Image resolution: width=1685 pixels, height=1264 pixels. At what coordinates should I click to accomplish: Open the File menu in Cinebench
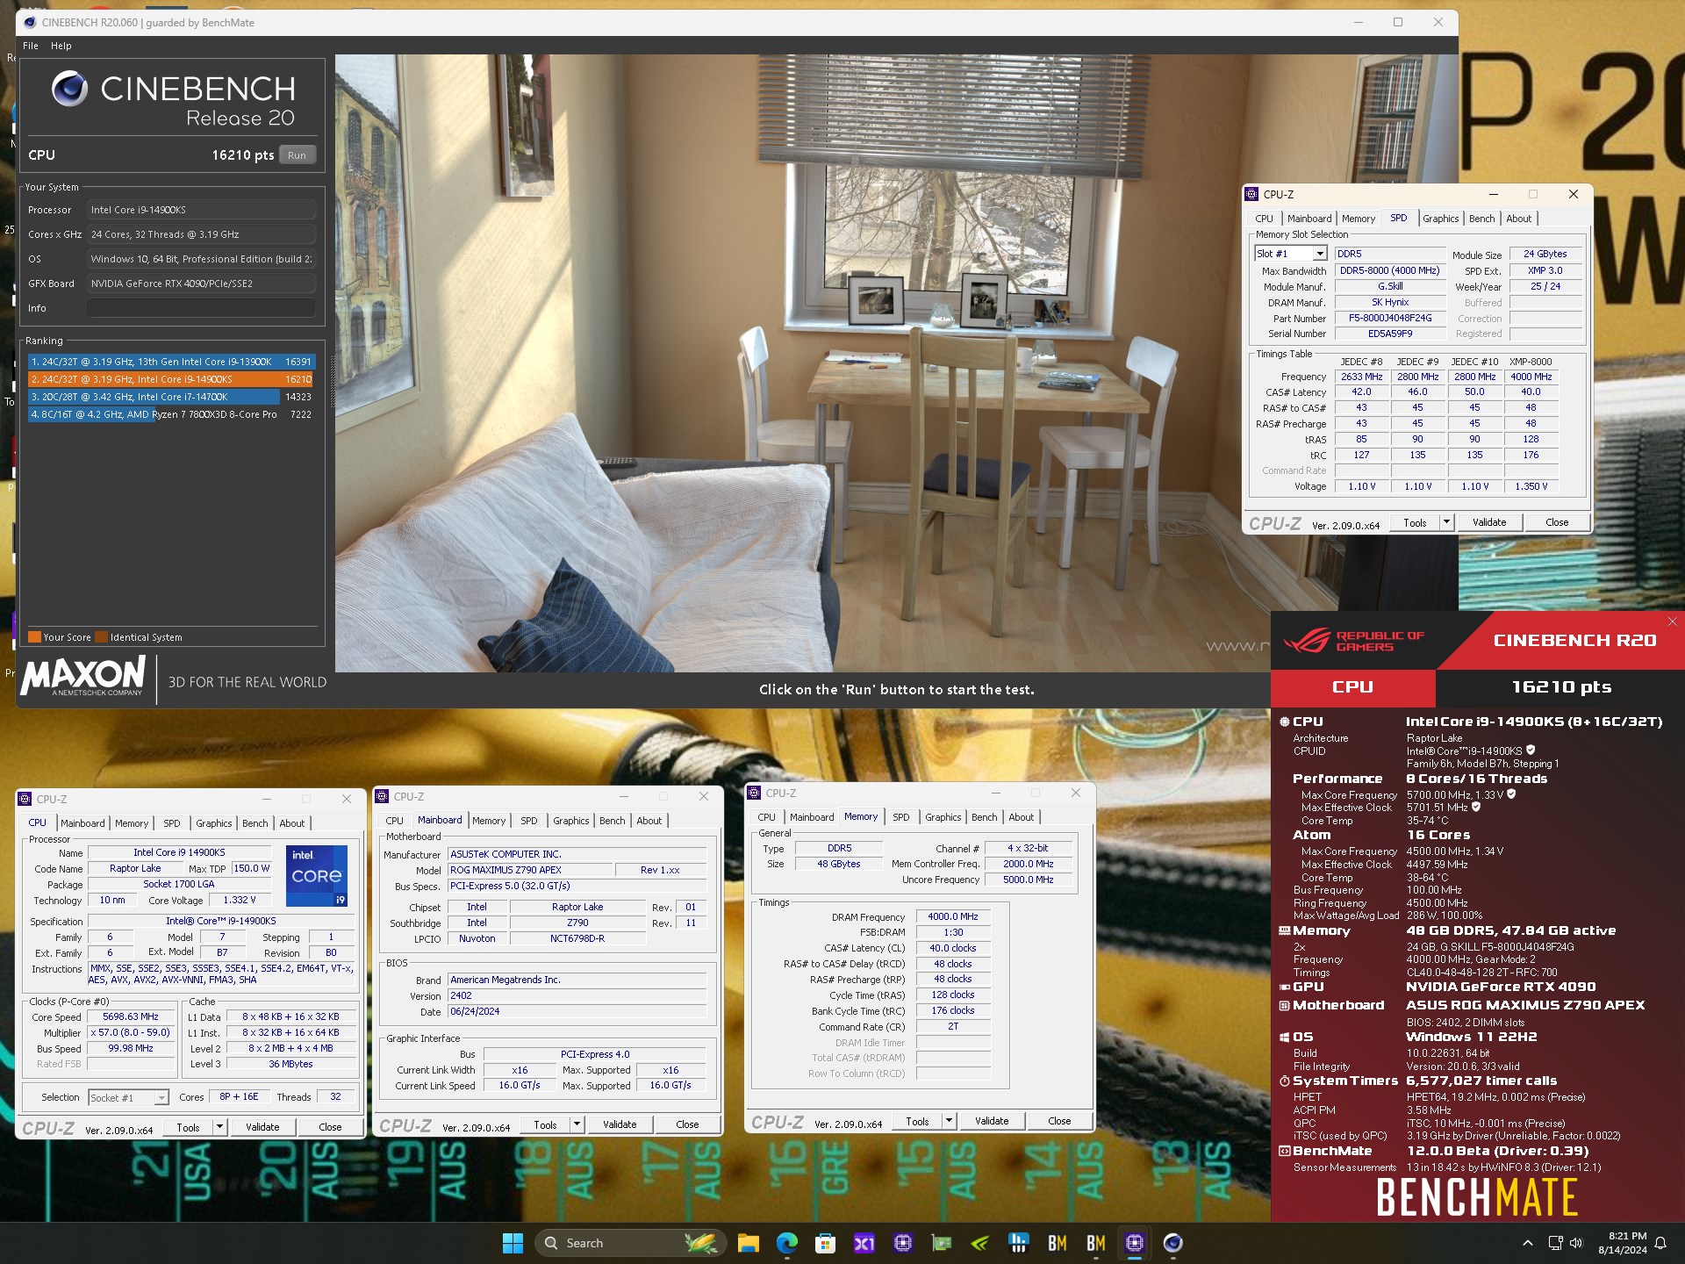(31, 46)
